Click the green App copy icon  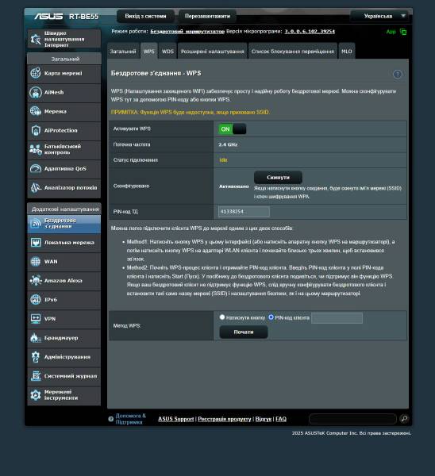(x=403, y=32)
